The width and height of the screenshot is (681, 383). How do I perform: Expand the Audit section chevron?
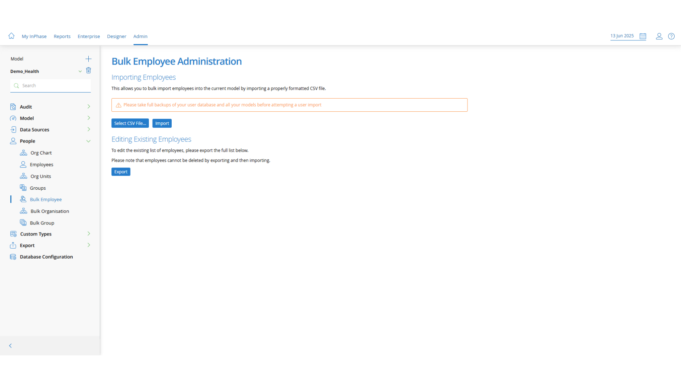pyautogui.click(x=89, y=106)
